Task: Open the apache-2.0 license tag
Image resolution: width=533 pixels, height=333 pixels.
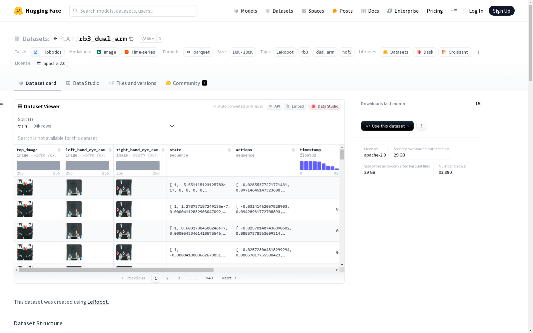Action: (51, 63)
